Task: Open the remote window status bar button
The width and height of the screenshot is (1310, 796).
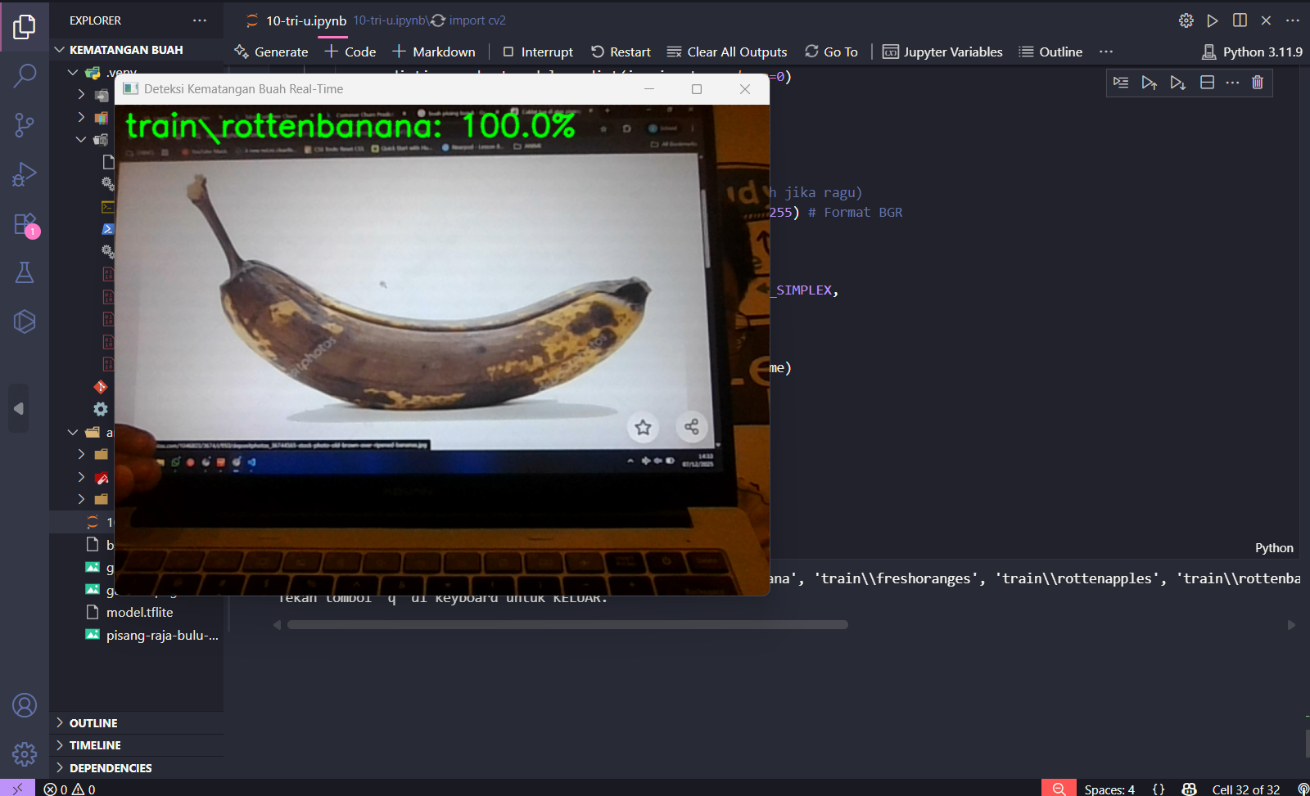Action: (x=17, y=789)
